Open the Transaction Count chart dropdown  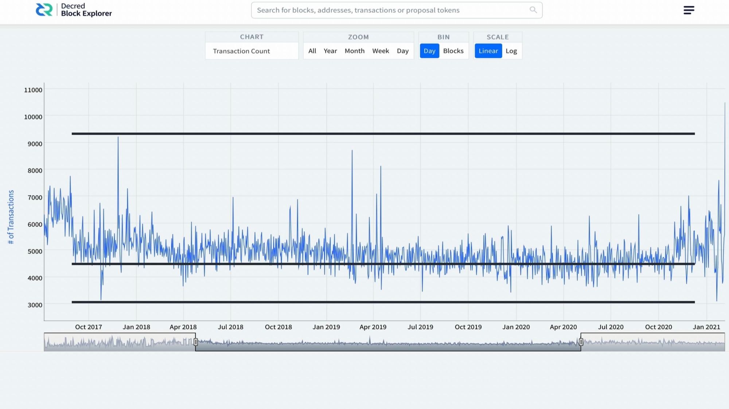coord(252,51)
